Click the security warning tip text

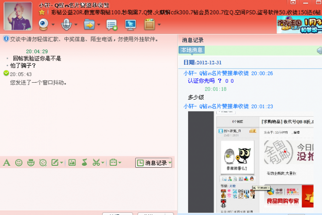click(84, 39)
